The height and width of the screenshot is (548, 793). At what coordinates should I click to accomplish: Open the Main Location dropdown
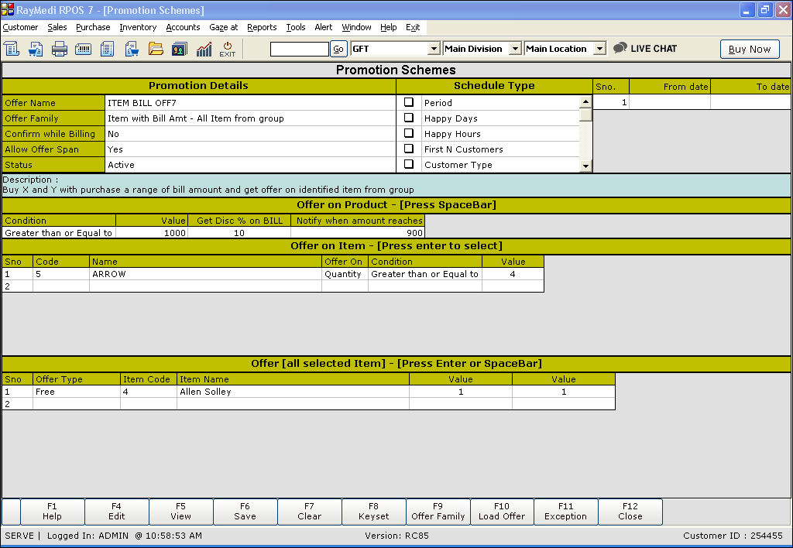point(599,49)
